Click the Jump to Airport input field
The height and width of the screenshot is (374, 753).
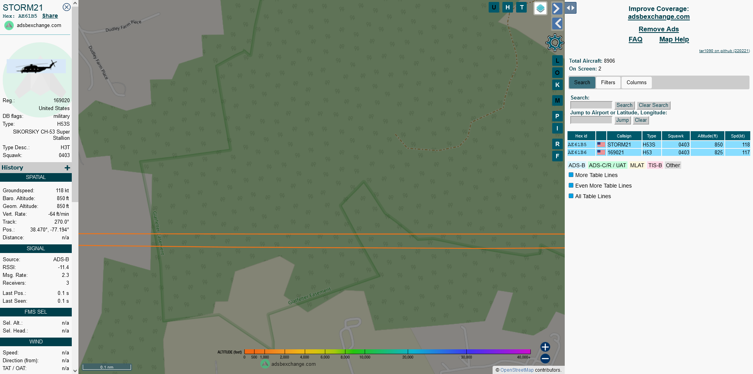[x=591, y=120]
